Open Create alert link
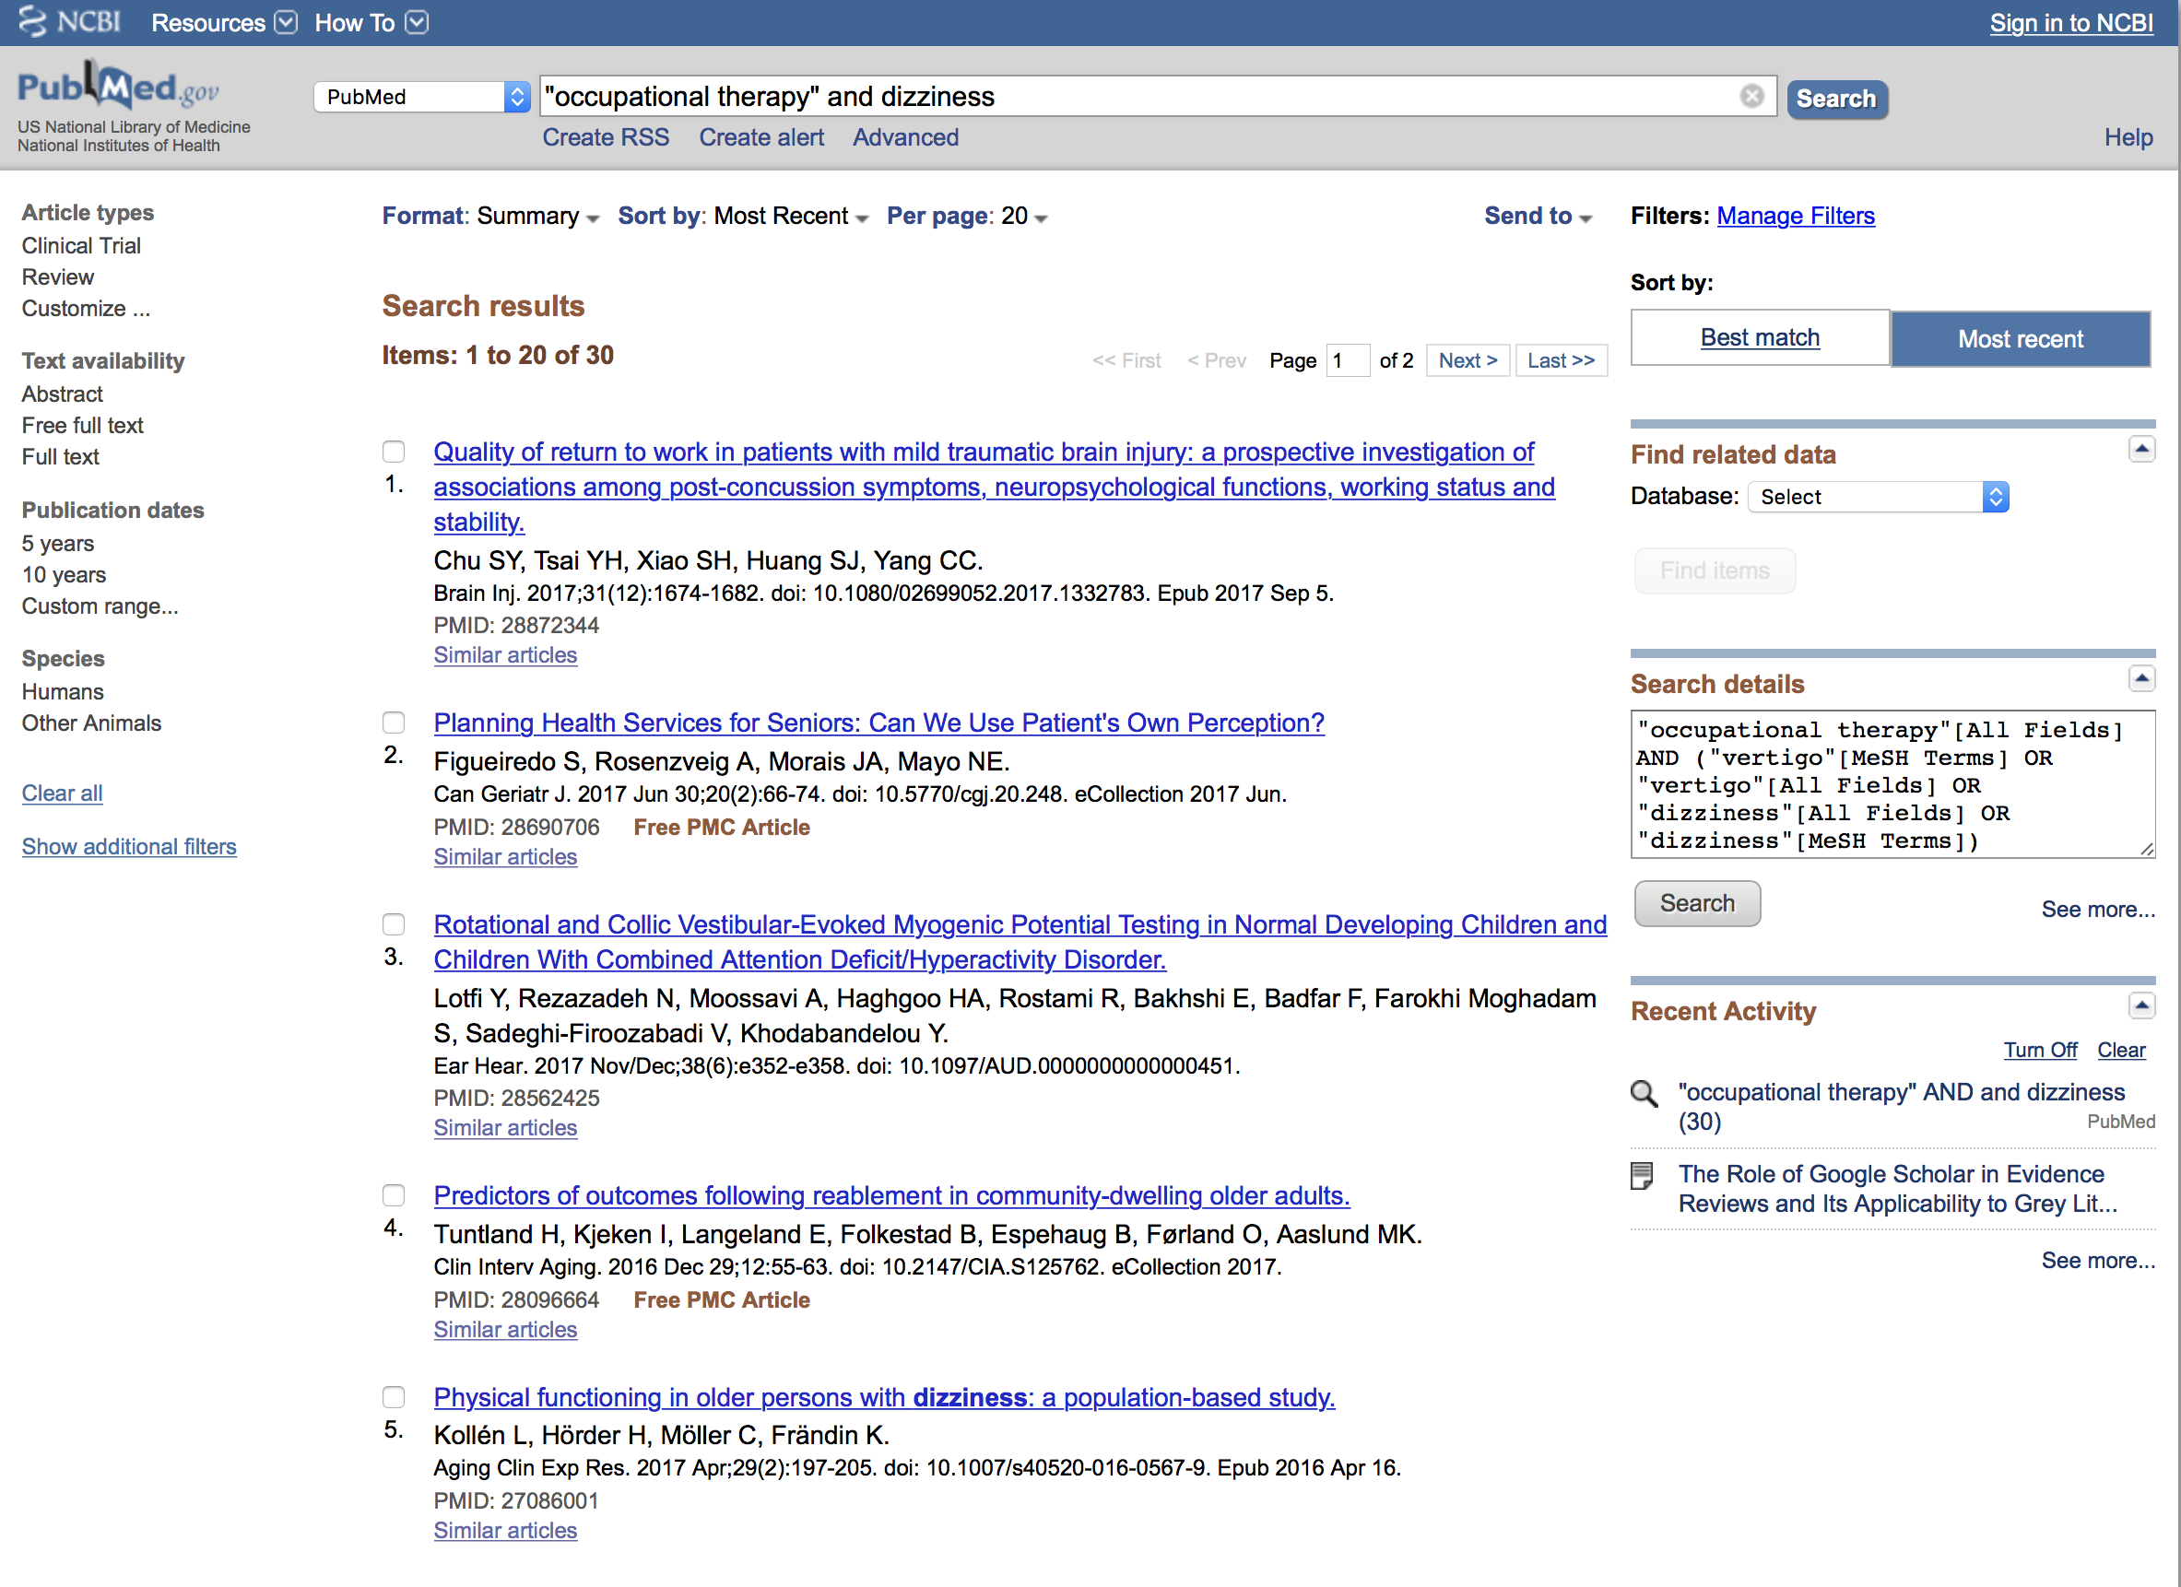This screenshot has height=1587, width=2181. [x=761, y=138]
